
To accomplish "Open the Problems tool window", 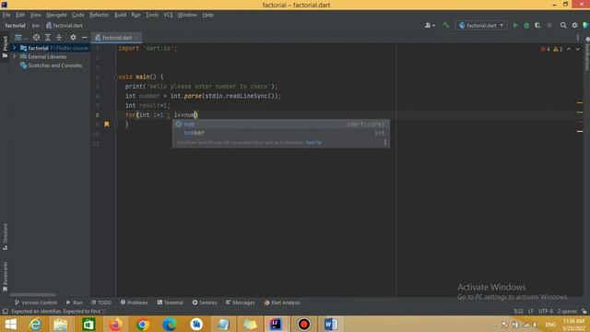I will [134, 302].
